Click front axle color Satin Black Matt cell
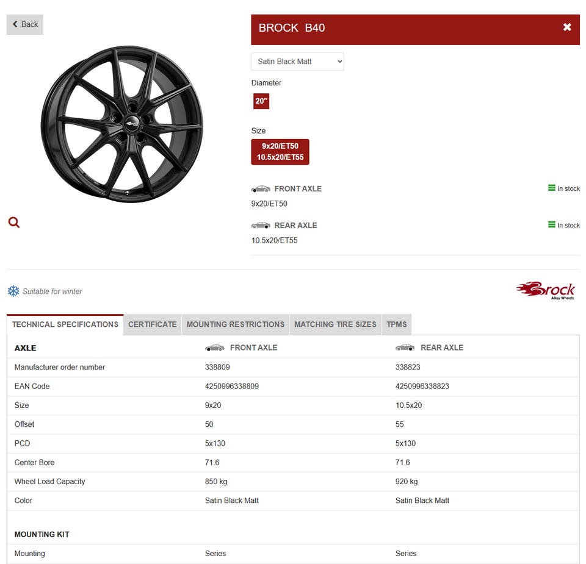586x564 pixels. (232, 501)
